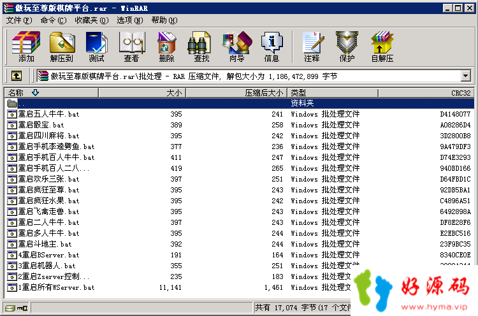Go up one folder level button

17,76
